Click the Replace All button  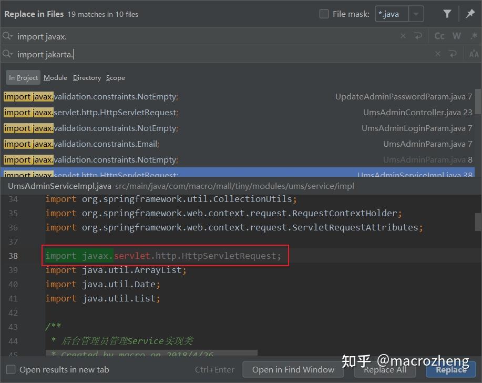click(x=385, y=369)
